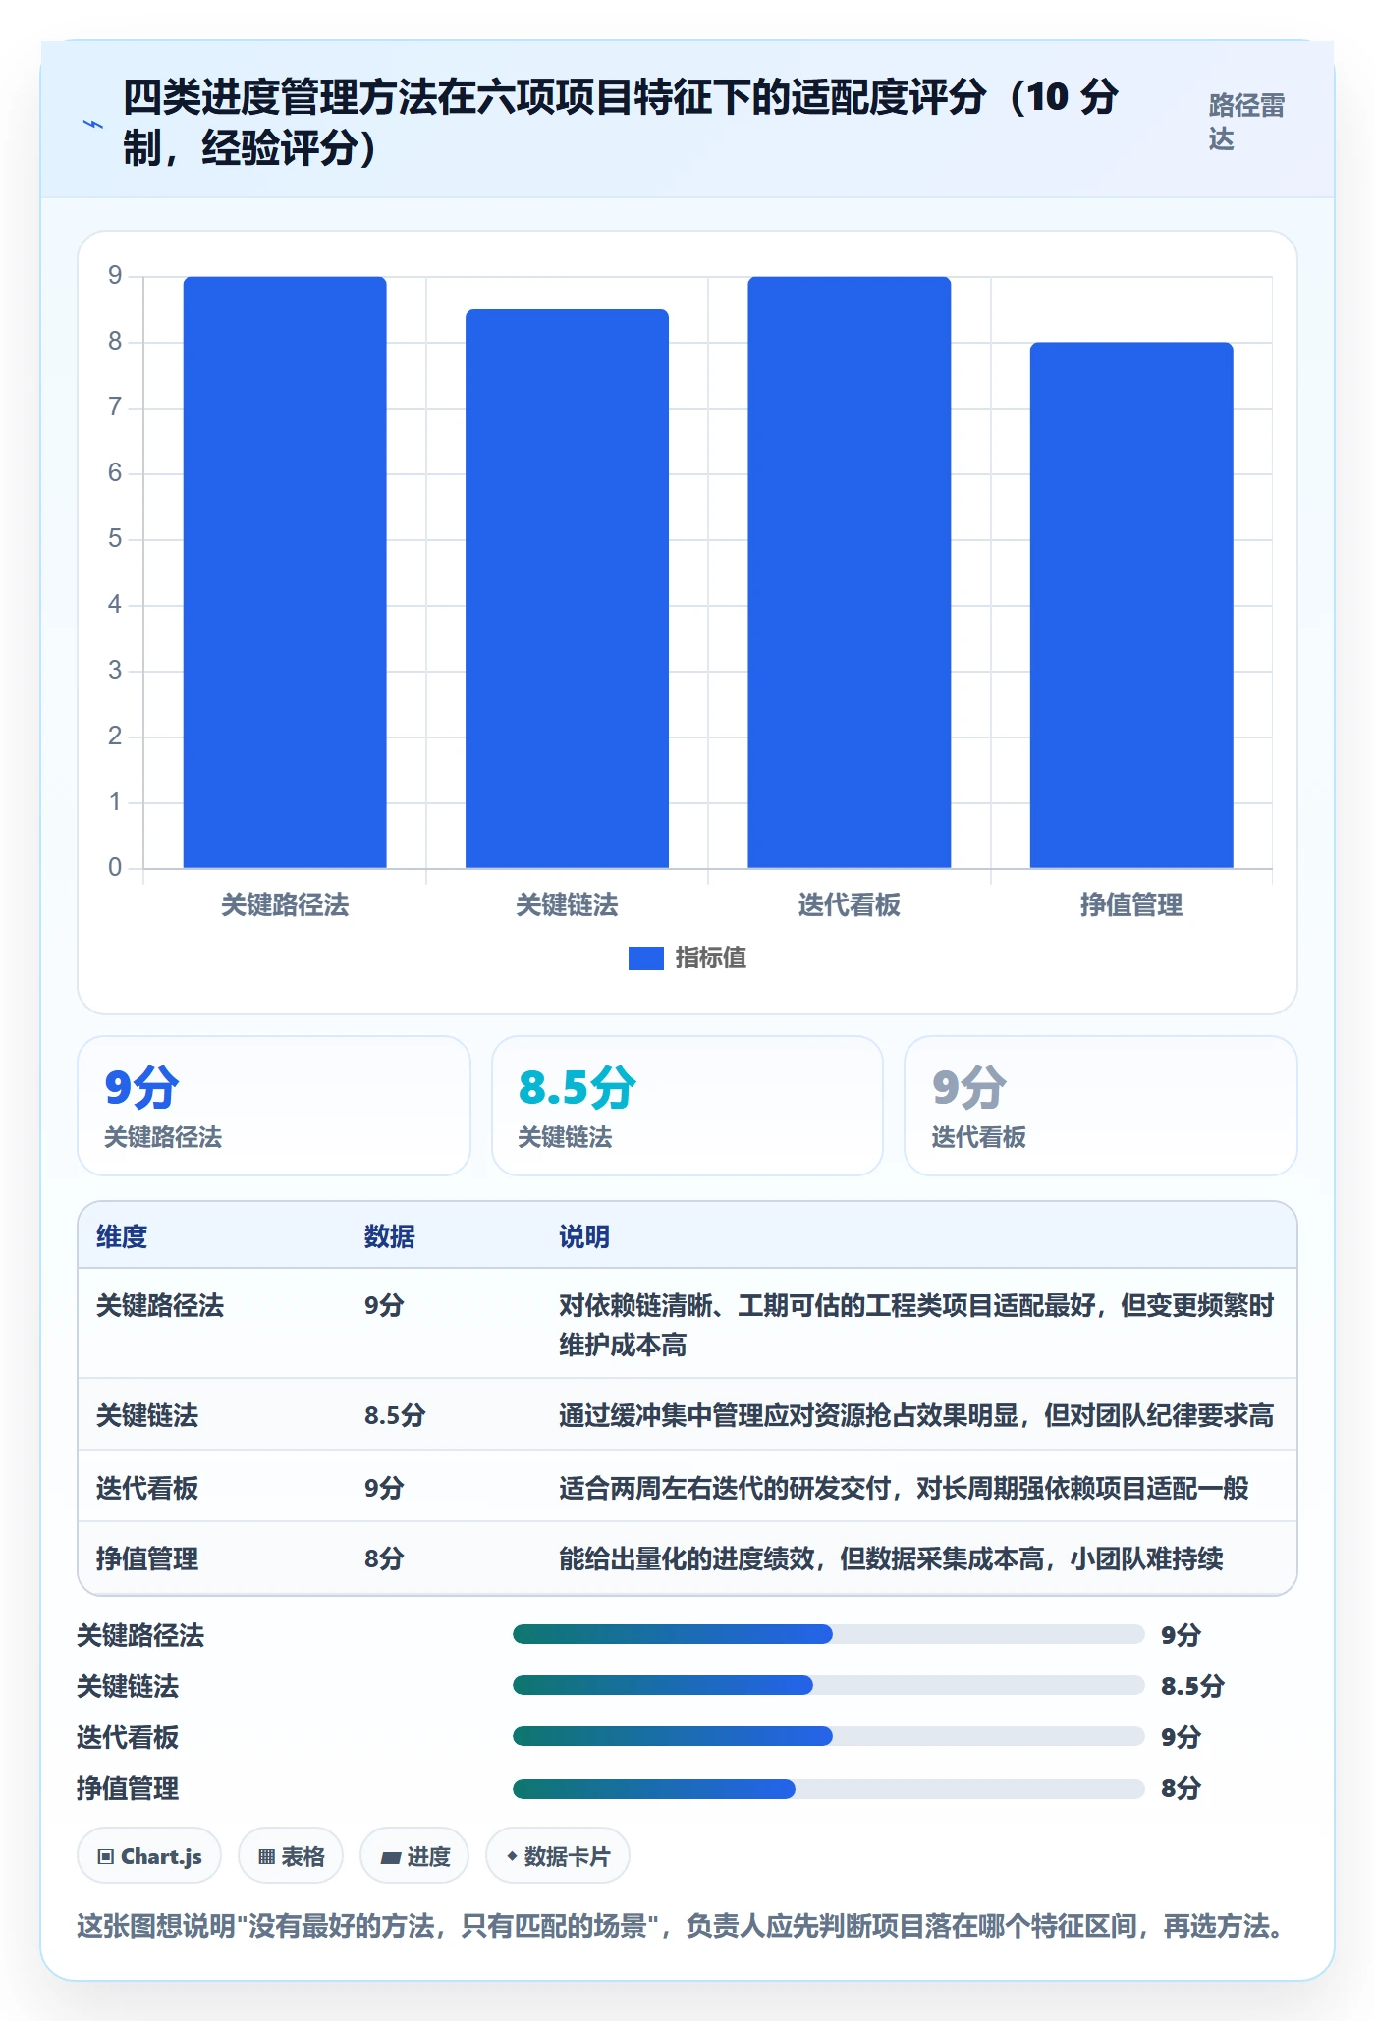This screenshot has width=1375, height=2021.
Task: Click the 关键链法 x-axis label under the chart
Action: click(x=567, y=904)
